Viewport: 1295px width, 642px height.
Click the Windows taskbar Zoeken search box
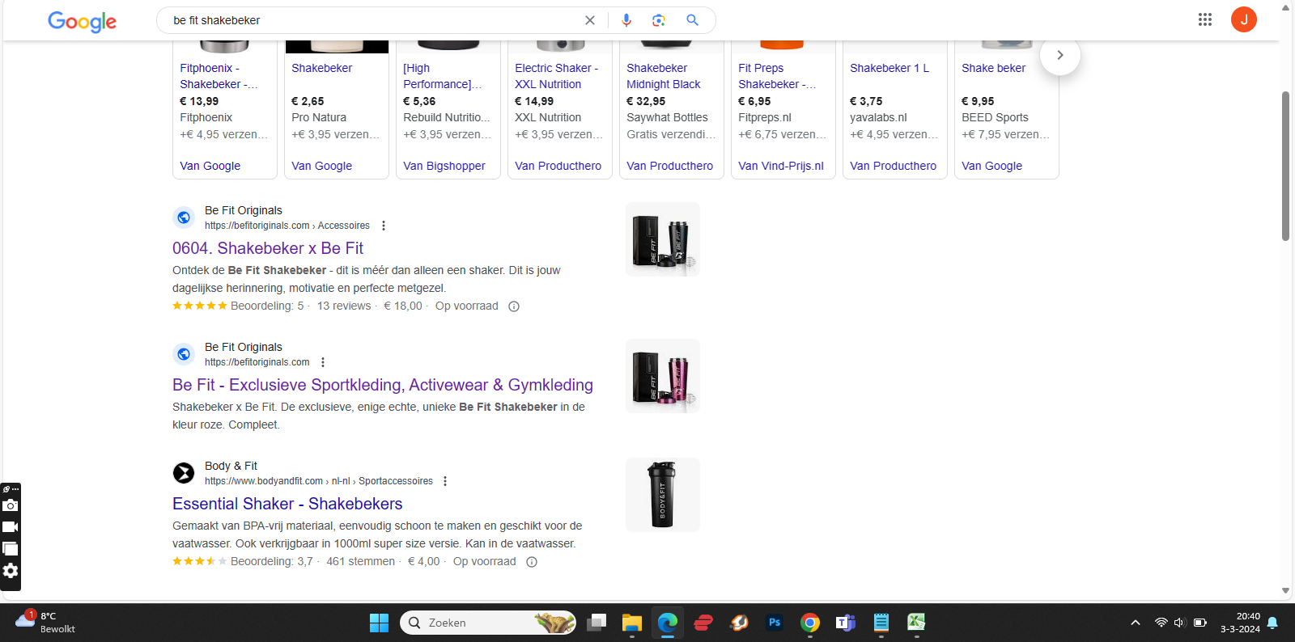[488, 623]
